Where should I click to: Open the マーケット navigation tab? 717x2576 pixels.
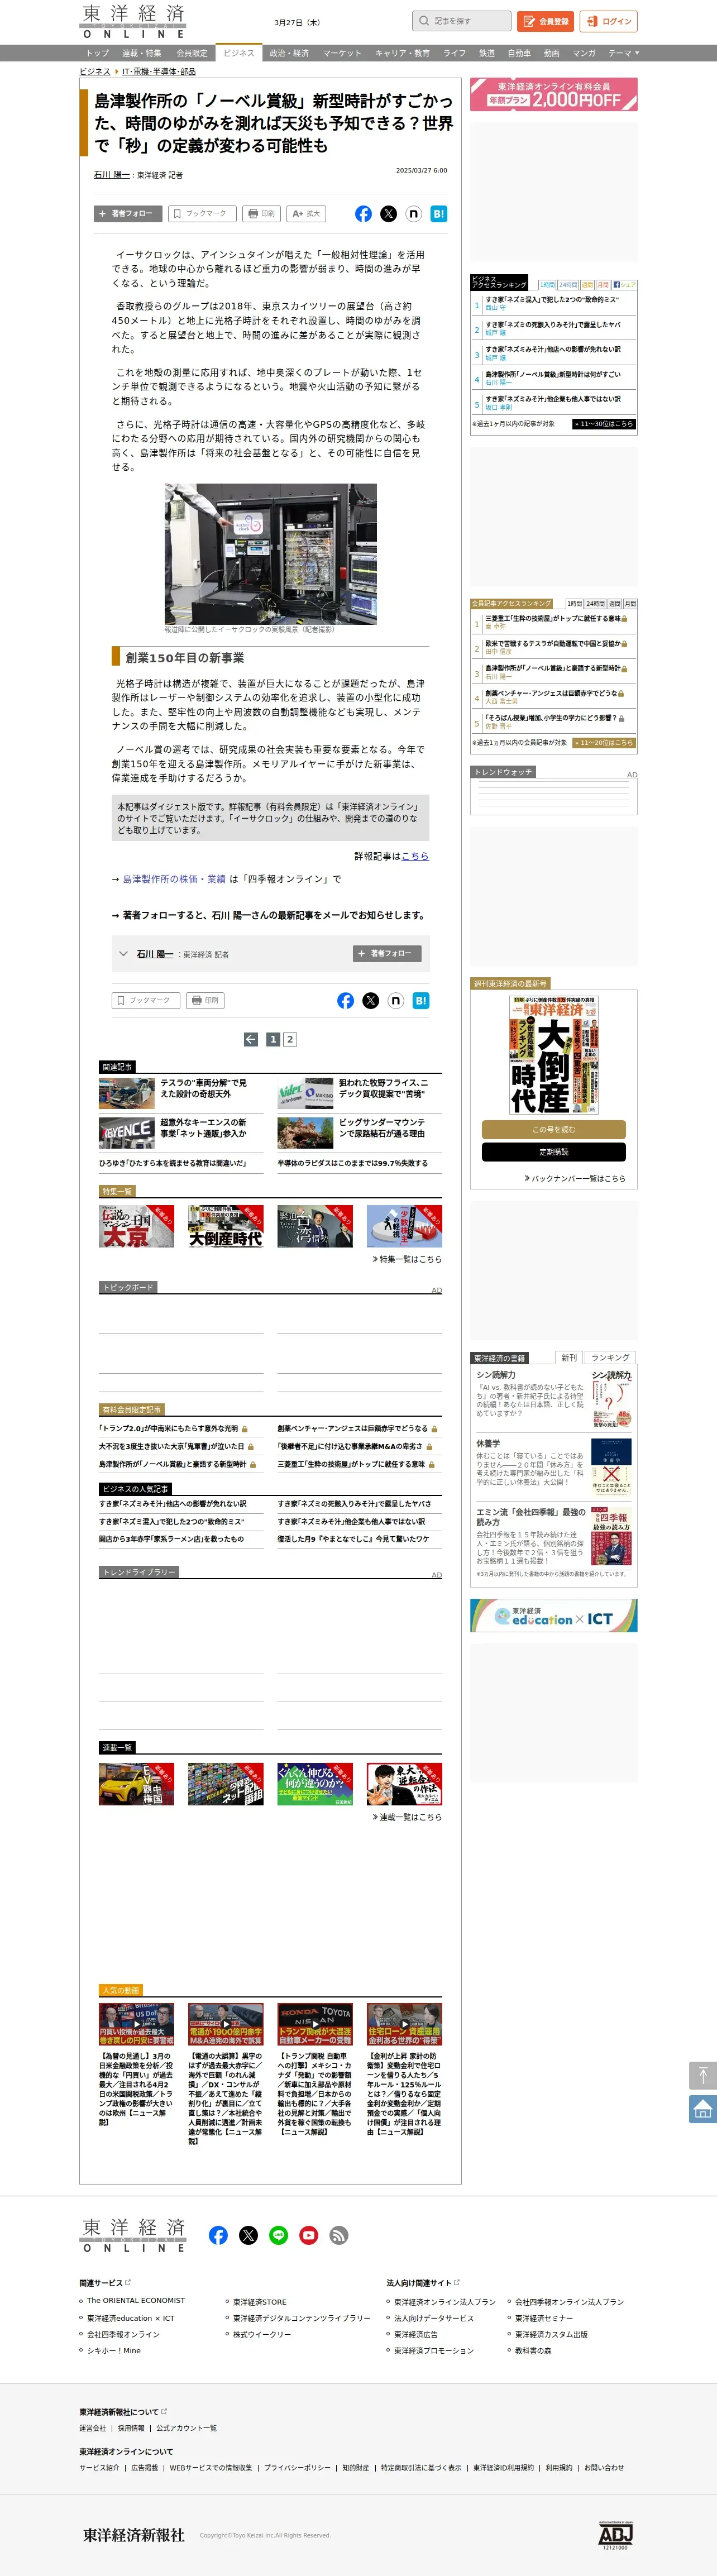coord(342,53)
